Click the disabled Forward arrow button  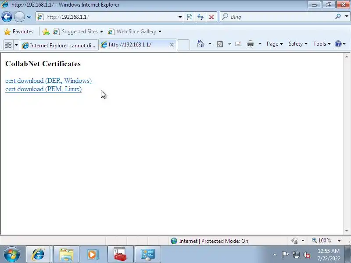19,17
